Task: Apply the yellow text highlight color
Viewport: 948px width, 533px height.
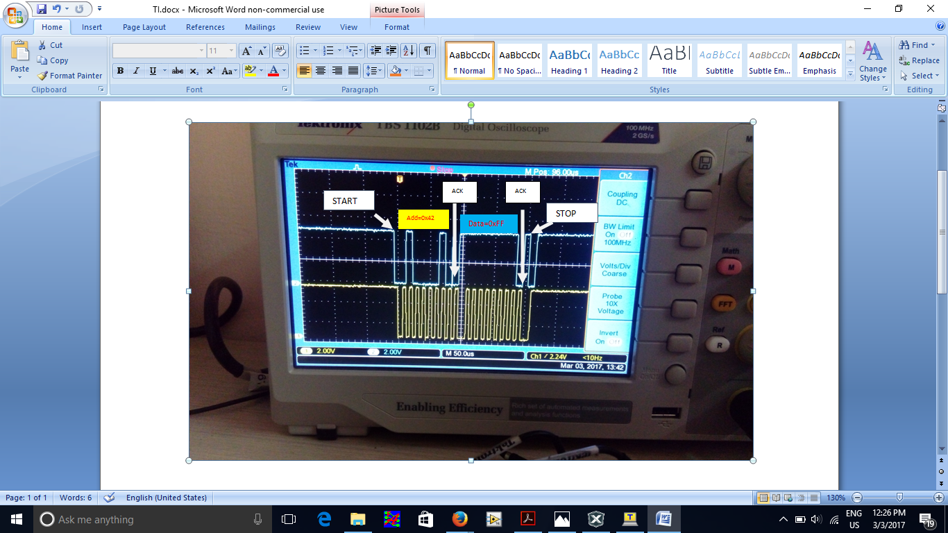Action: click(249, 71)
